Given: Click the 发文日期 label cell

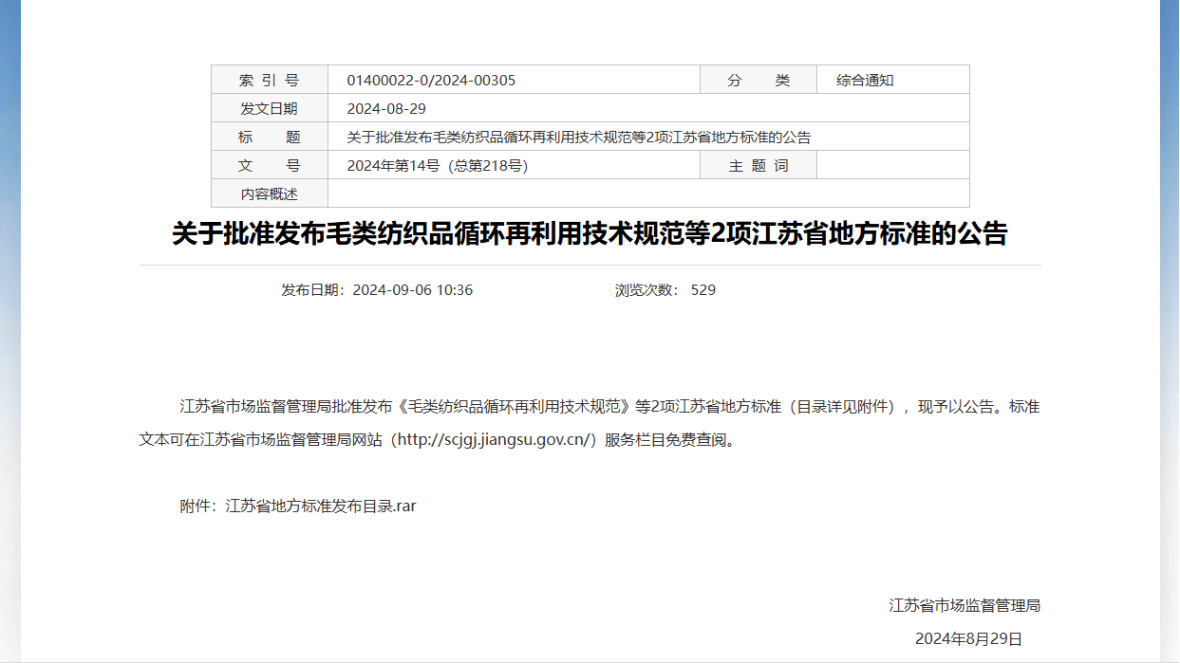Looking at the screenshot, I should click(x=269, y=109).
